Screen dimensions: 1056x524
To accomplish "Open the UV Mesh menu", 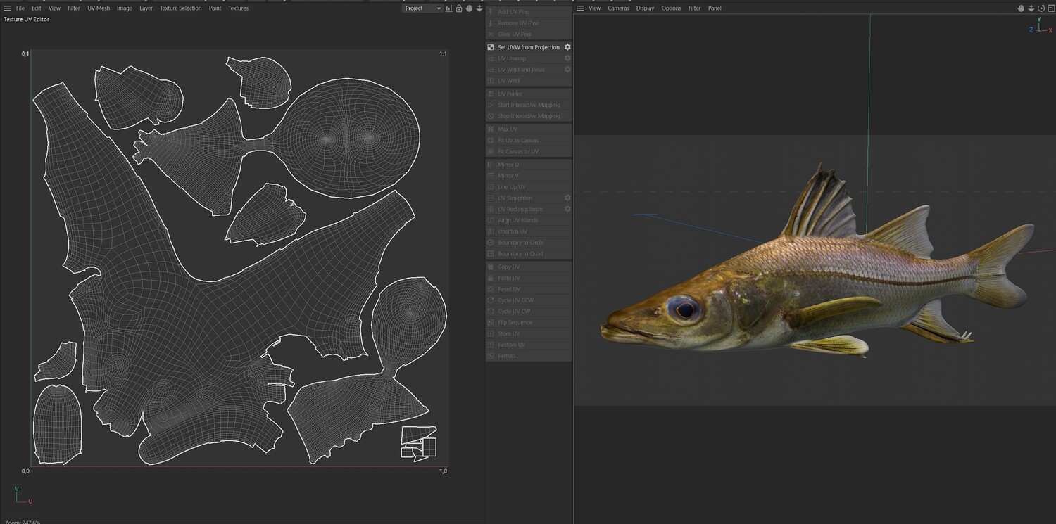I will 99,8.
